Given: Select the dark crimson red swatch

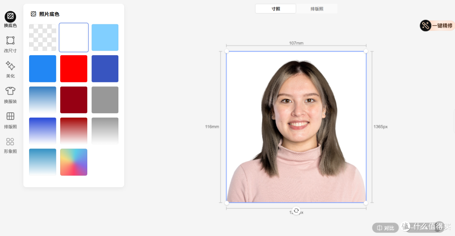Looking at the screenshot, I should [74, 100].
